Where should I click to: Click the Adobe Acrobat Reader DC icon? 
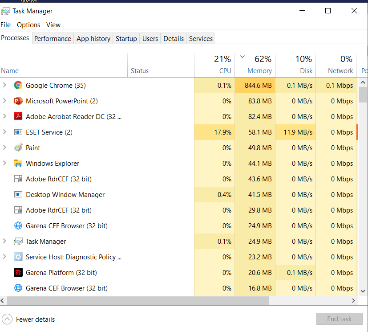[18, 117]
